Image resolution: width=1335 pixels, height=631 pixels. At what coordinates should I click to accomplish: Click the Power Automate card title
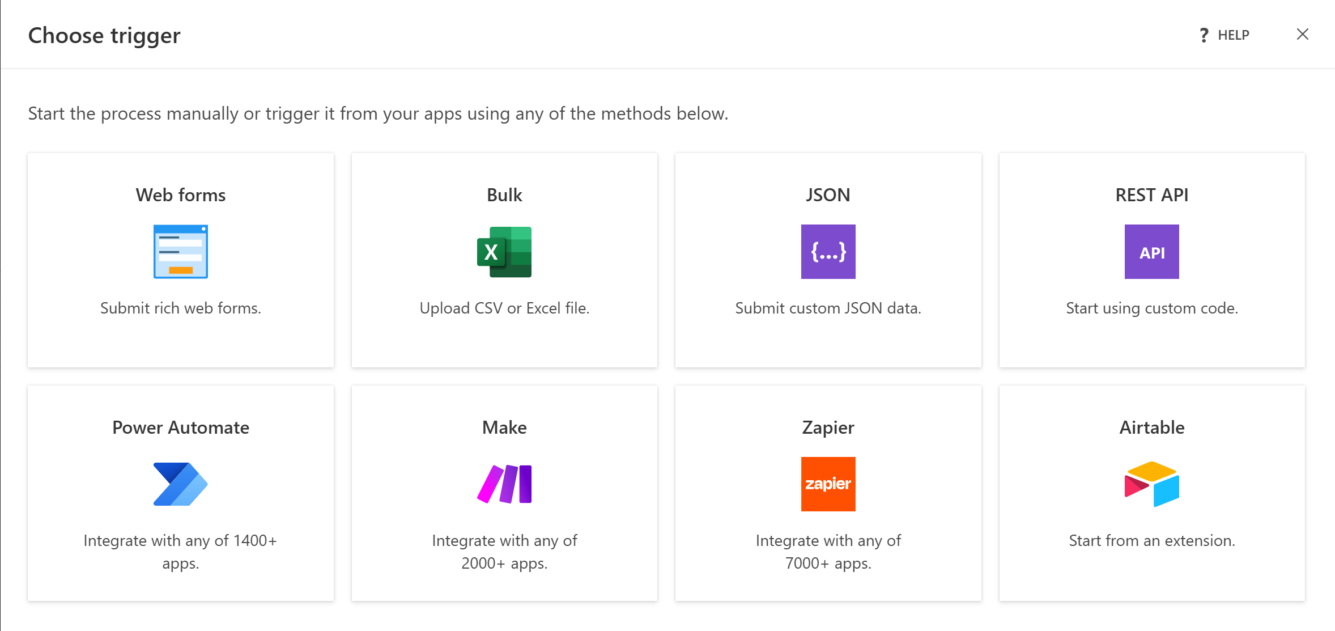pos(180,427)
